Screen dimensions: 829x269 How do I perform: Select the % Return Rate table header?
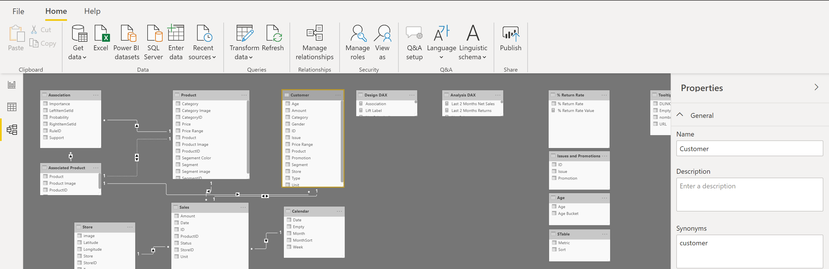tap(579, 95)
